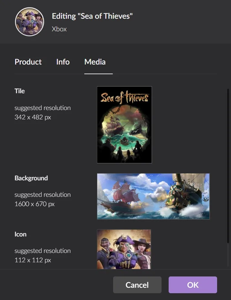
Task: Click the Cancel button
Action: (137, 285)
